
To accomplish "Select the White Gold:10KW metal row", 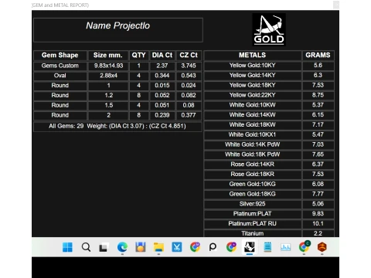I will [x=253, y=105].
